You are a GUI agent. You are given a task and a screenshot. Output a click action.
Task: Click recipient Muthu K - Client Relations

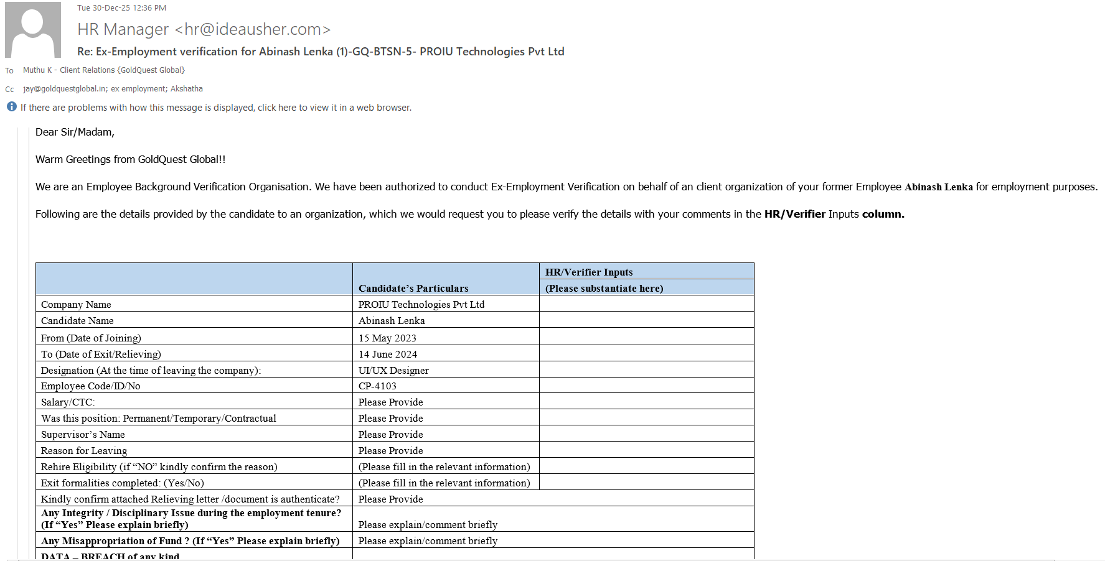(104, 70)
